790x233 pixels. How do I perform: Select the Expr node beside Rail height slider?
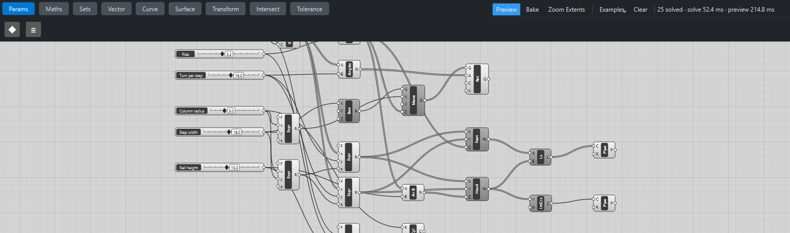(x=289, y=175)
